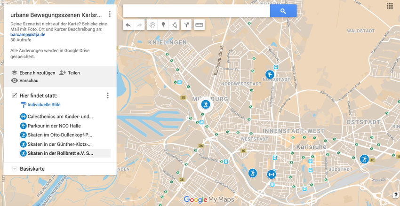Select the add marker pin tool
Image resolution: width=400 pixels, height=206 pixels.
163,25
